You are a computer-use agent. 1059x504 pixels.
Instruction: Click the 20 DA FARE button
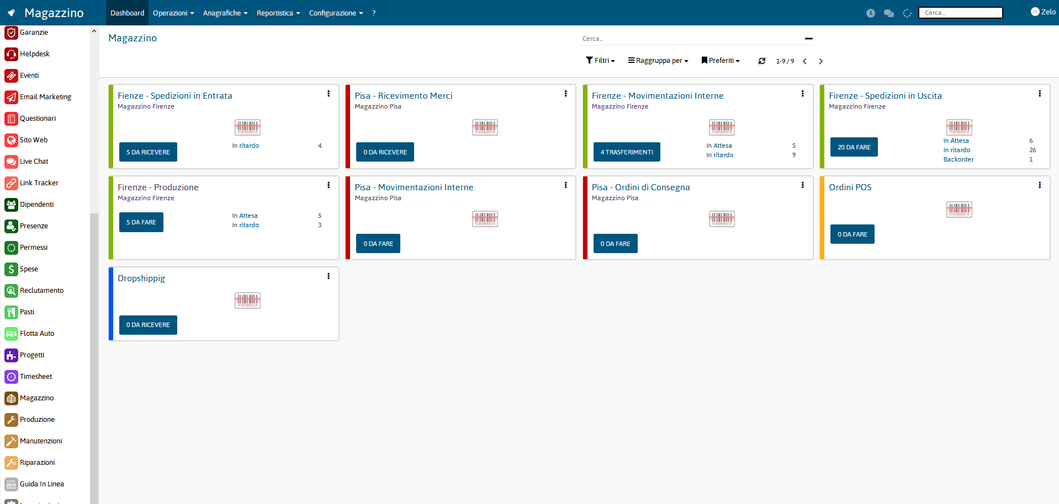point(854,147)
